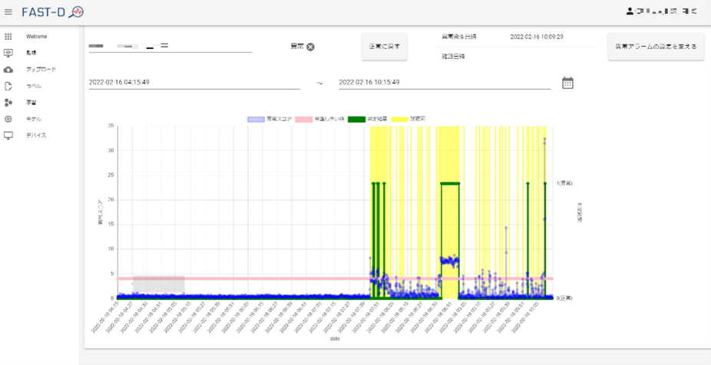Click the user account icon
Image resolution: width=711 pixels, height=365 pixels.
pyautogui.click(x=630, y=12)
